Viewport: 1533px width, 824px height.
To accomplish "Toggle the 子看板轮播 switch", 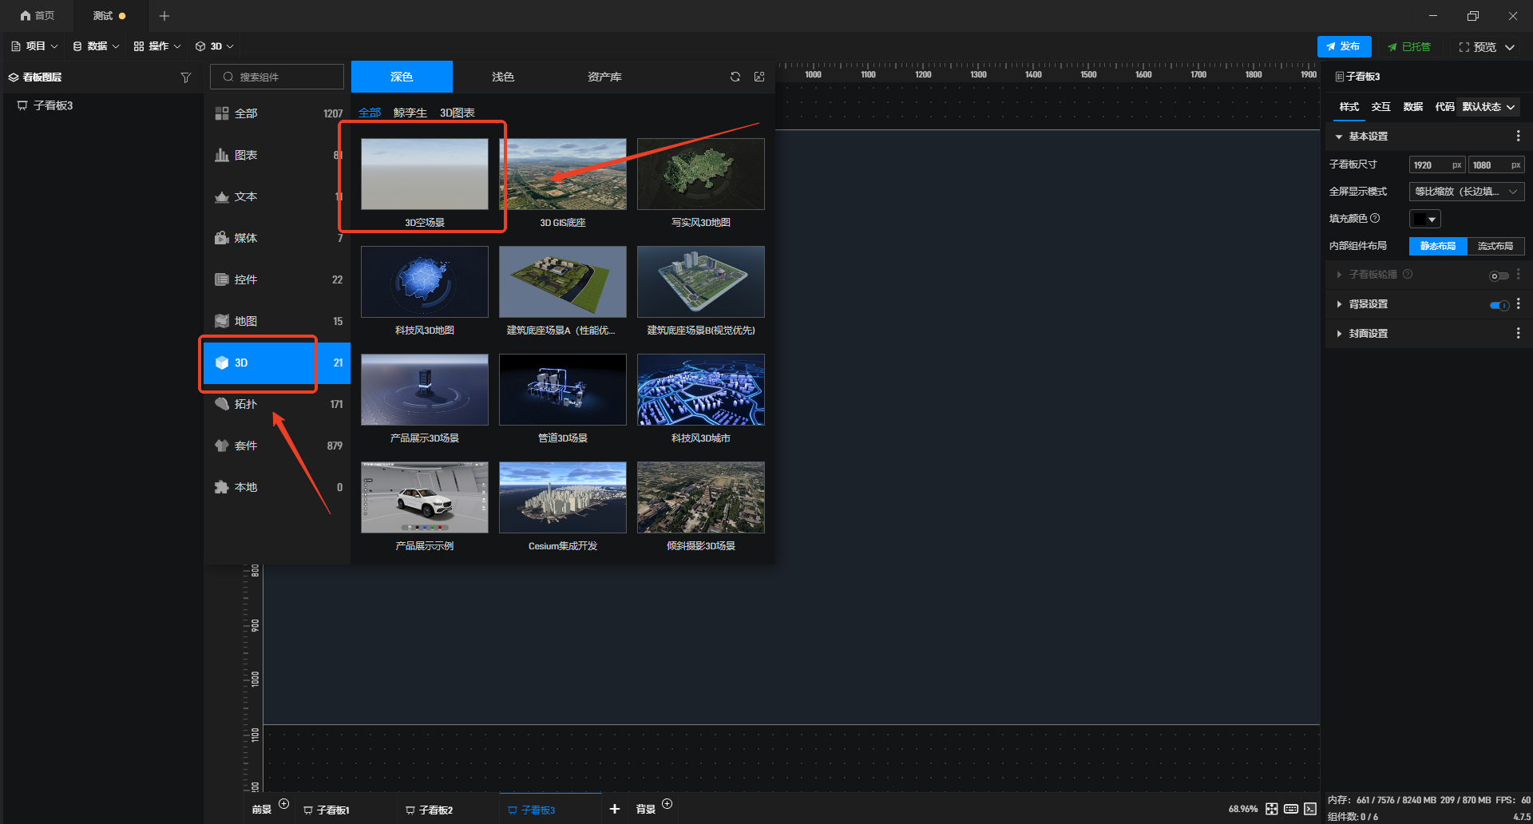I will point(1499,275).
